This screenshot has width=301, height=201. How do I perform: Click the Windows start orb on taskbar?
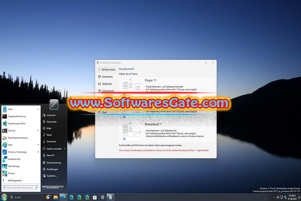tap(4, 197)
